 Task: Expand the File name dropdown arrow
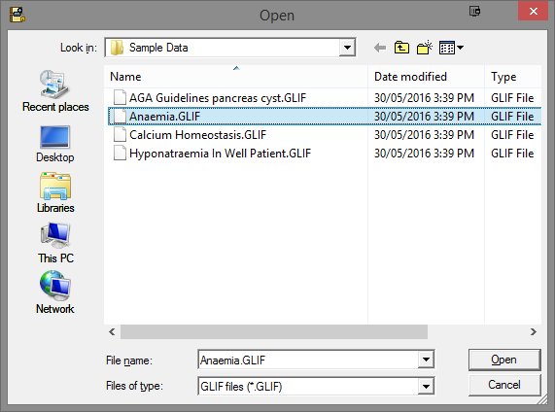tap(426, 360)
